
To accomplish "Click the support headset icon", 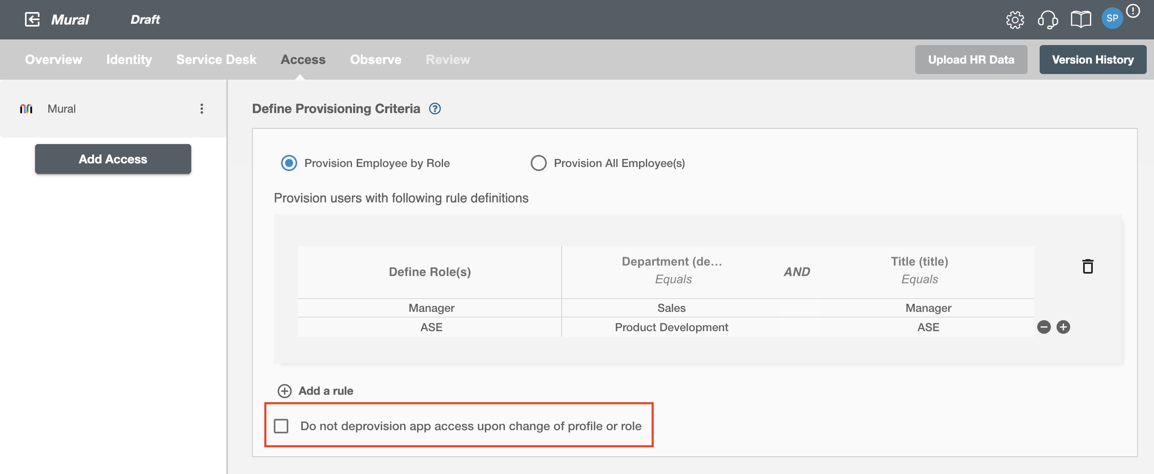I will pyautogui.click(x=1047, y=19).
